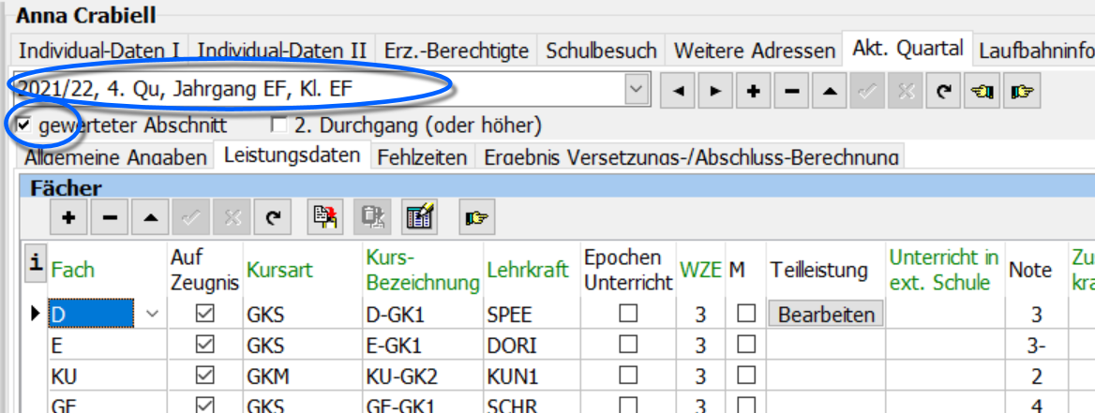Toggle 'gewerteter Abschnitt' checkbox
This screenshot has height=413, width=1095.
[x=25, y=125]
